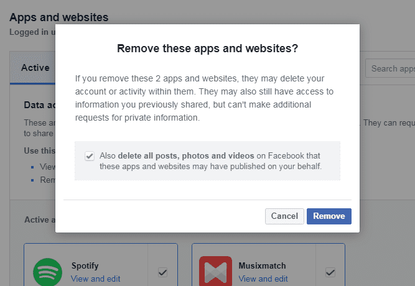Dismiss the dialog with Cancel
The image size is (415, 286).
(x=284, y=216)
